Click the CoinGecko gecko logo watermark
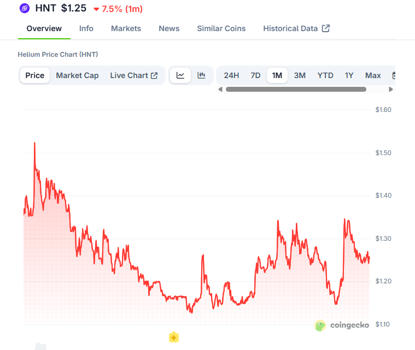Image resolution: width=415 pixels, height=350 pixels. click(321, 325)
